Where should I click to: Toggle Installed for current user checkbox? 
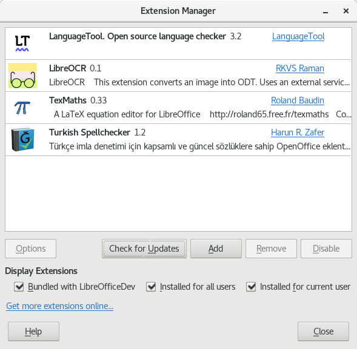coord(251,287)
